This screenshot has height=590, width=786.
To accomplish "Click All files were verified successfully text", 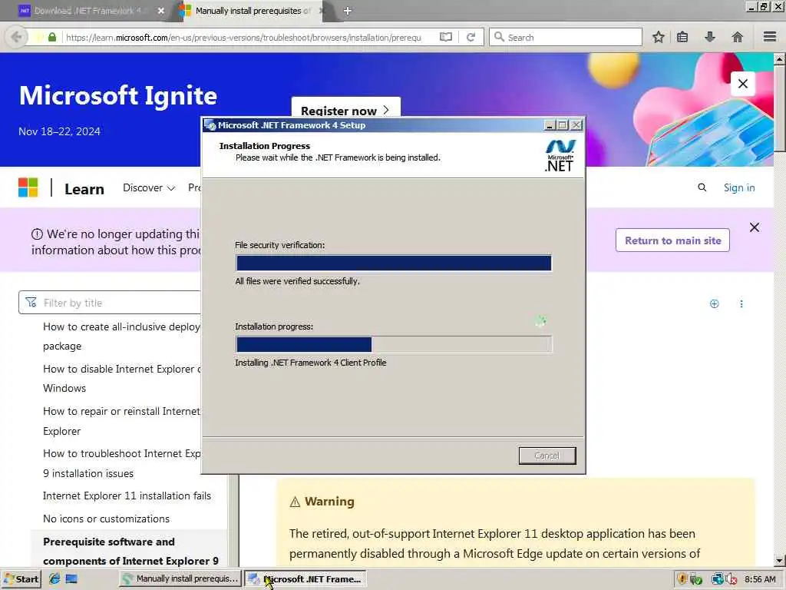I will point(297,281).
